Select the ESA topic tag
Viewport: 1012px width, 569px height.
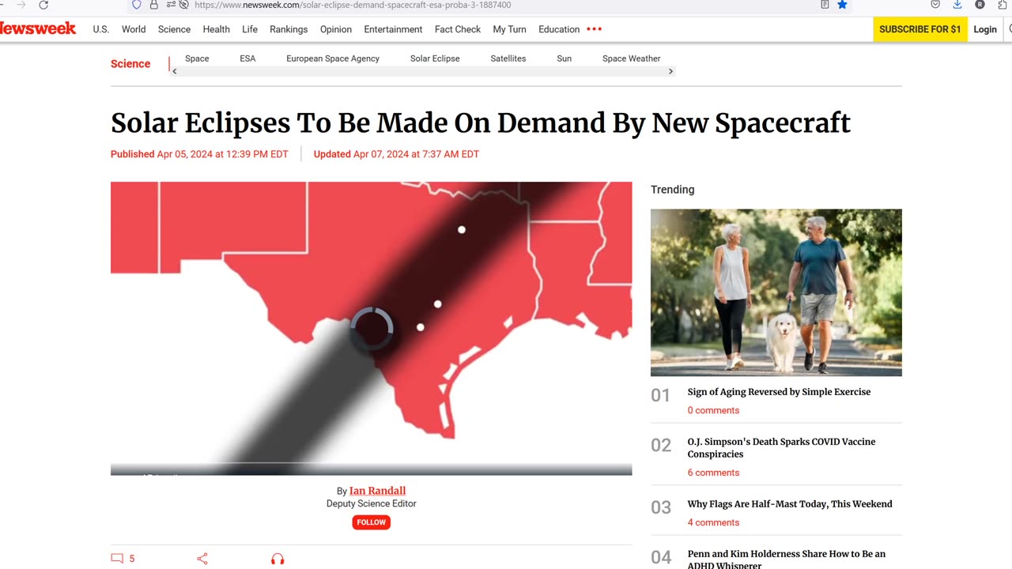click(x=247, y=58)
